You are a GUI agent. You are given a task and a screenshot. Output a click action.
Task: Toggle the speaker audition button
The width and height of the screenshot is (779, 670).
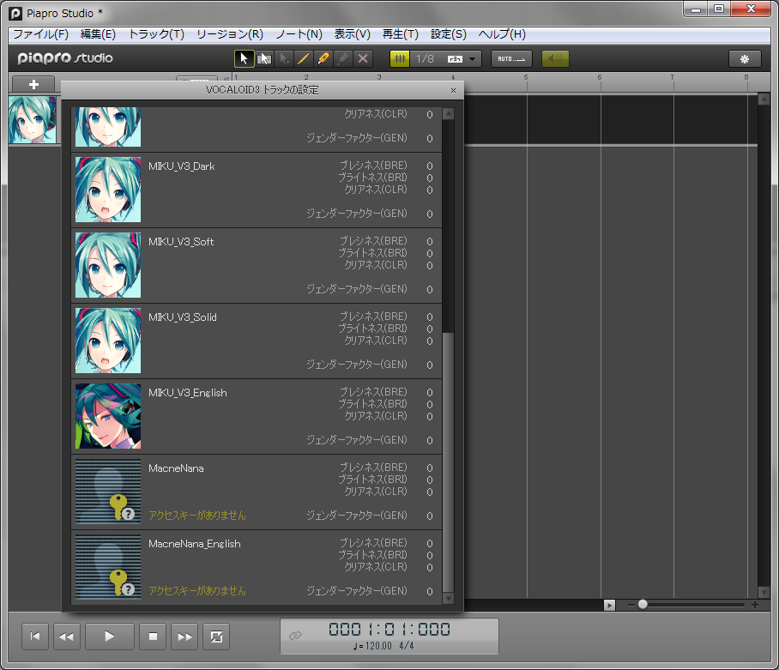click(555, 59)
